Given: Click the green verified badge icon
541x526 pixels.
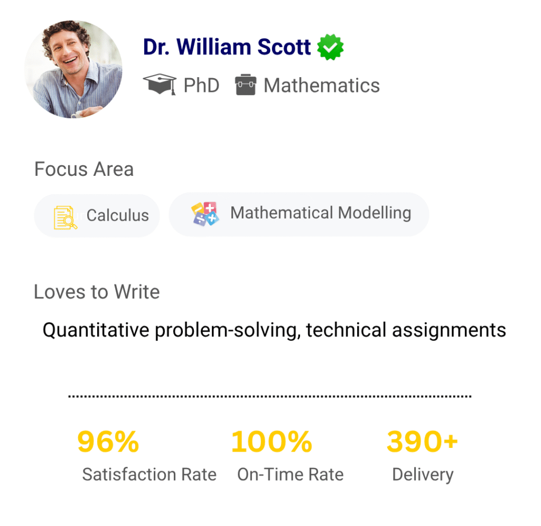Looking at the screenshot, I should click(x=330, y=48).
